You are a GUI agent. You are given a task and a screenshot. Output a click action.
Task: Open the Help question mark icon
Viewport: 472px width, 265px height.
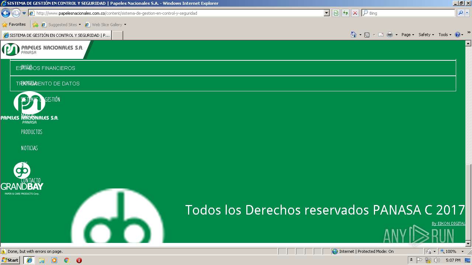pos(458,35)
